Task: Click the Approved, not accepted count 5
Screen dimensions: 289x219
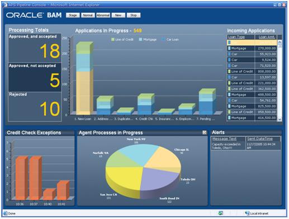Action: (55, 80)
